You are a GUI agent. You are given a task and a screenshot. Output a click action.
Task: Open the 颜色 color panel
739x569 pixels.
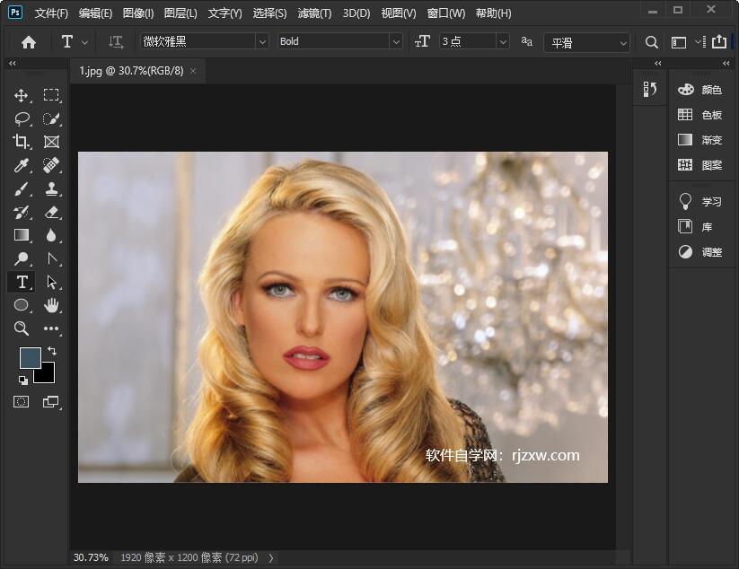point(699,90)
